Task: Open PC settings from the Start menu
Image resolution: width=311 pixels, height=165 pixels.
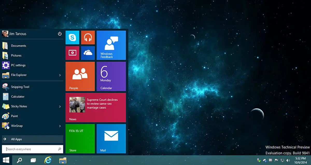Action: (18, 65)
